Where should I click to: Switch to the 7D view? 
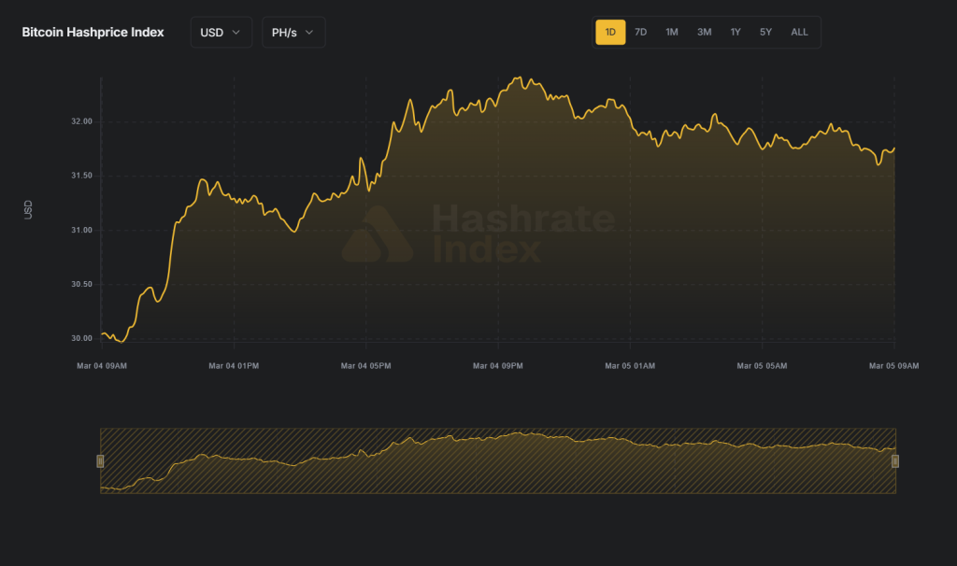[x=641, y=32]
